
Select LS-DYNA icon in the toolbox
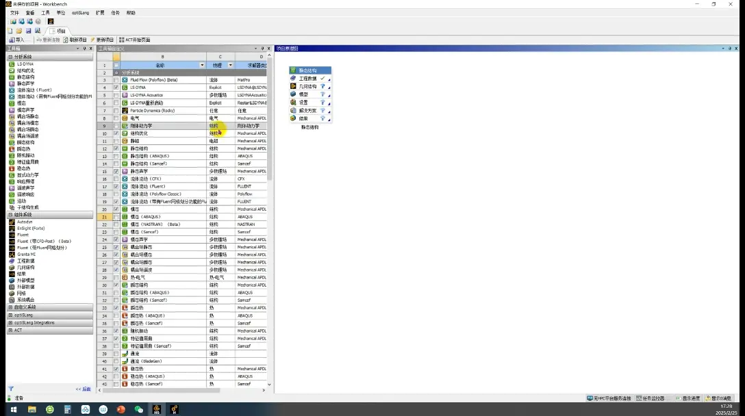click(x=12, y=64)
